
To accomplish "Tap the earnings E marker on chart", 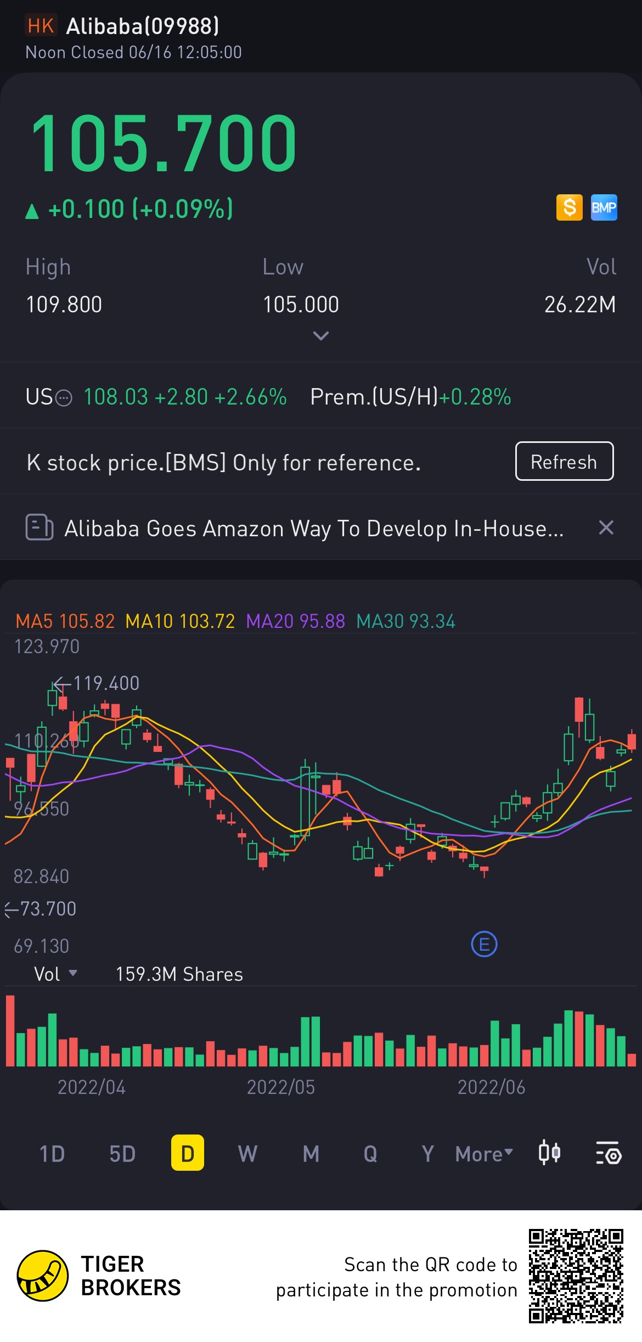I will pyautogui.click(x=484, y=944).
